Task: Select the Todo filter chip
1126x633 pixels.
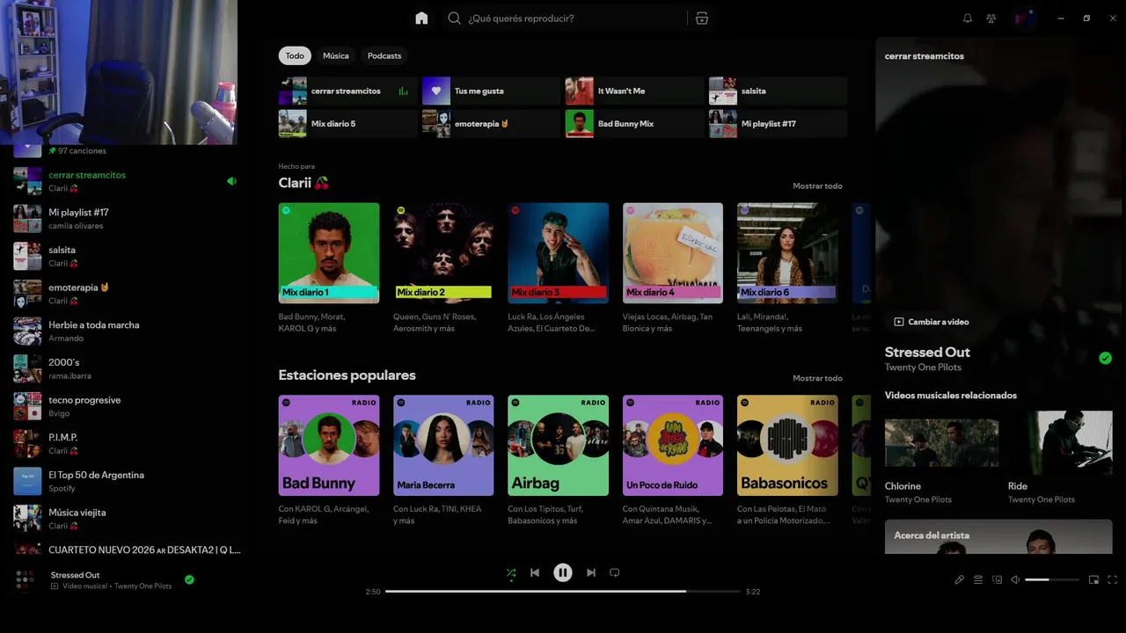Action: point(295,55)
